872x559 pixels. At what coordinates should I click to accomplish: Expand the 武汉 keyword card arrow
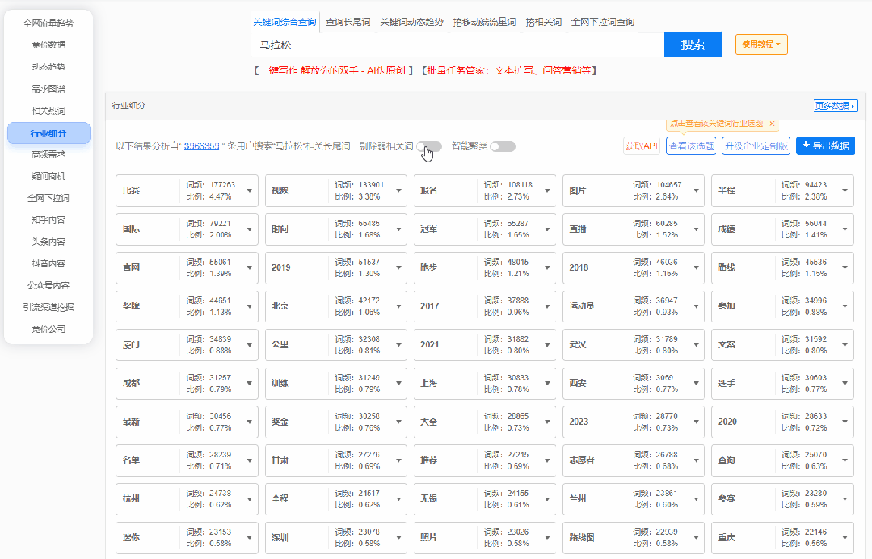point(697,345)
